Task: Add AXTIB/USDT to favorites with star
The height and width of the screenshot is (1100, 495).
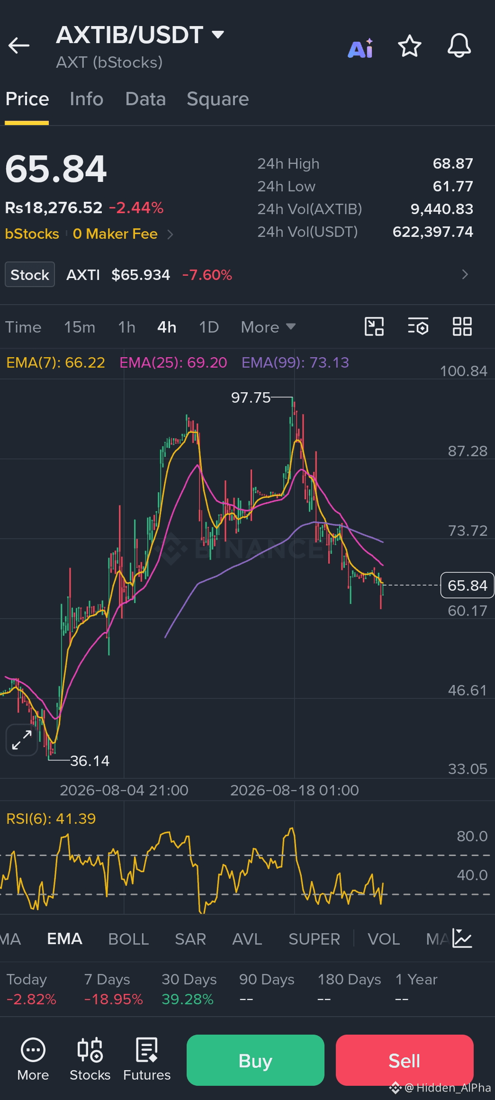Action: (x=409, y=46)
